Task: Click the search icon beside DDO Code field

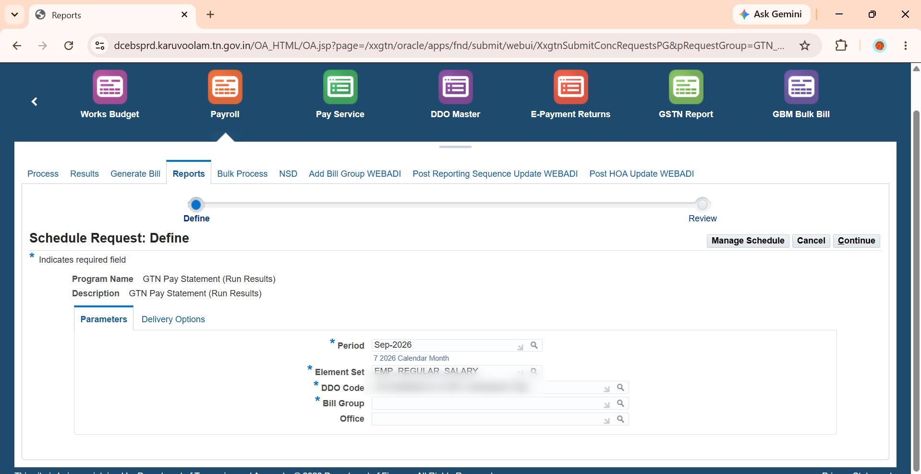Action: click(x=620, y=388)
